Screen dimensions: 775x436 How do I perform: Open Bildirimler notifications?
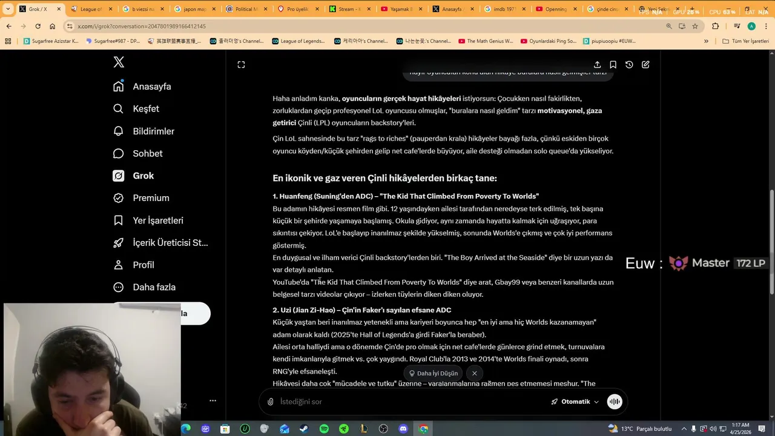point(144,131)
